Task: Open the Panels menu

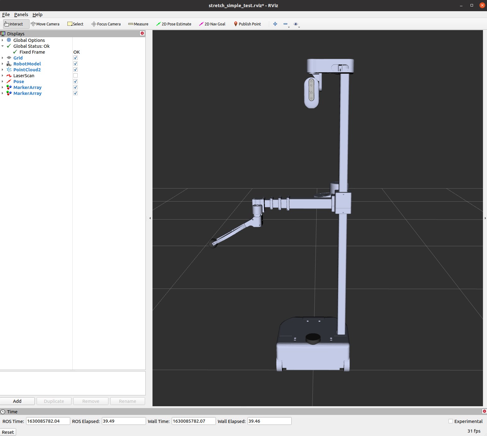Action: [x=21, y=15]
